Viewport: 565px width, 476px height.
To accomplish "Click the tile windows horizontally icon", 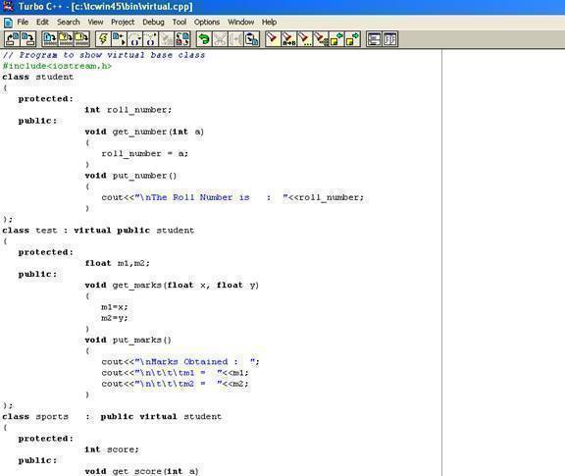I will [x=374, y=38].
